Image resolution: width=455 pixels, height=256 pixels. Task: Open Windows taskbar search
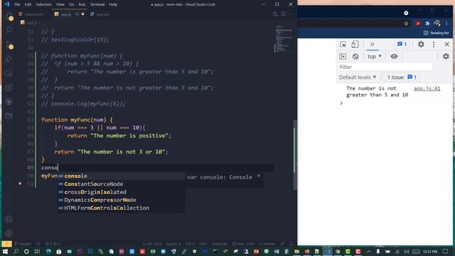[16, 251]
